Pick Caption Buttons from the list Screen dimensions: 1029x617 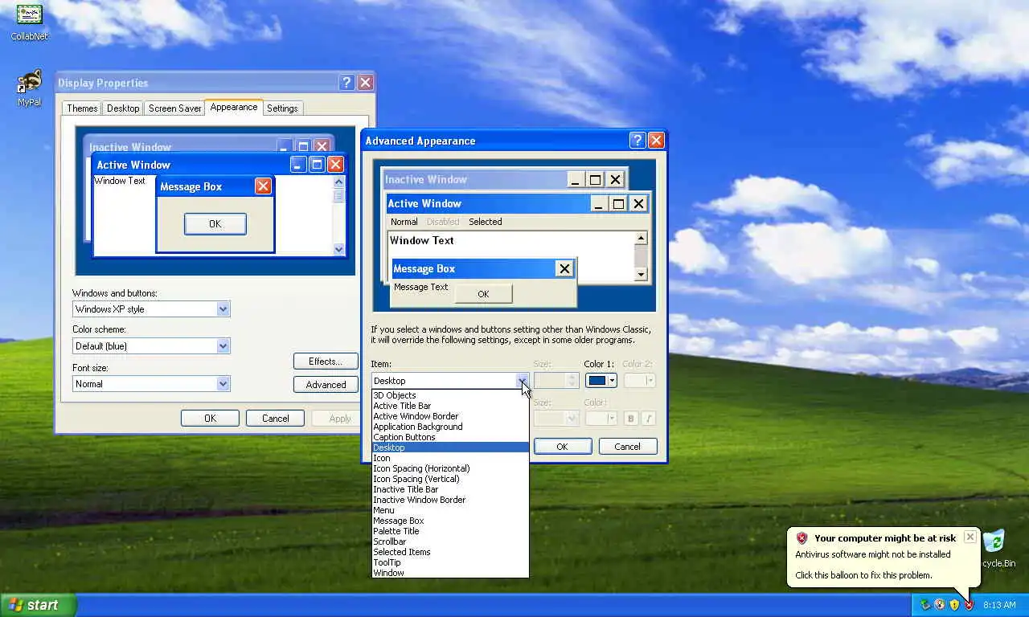click(x=450, y=437)
